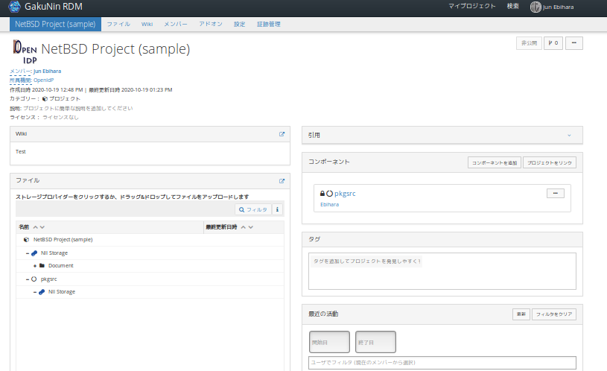
Task: Click NII Storage icon under NetBSD Project
Action: [x=34, y=253]
